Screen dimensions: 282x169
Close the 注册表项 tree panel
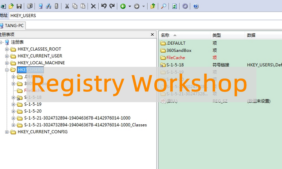coord(152,35)
